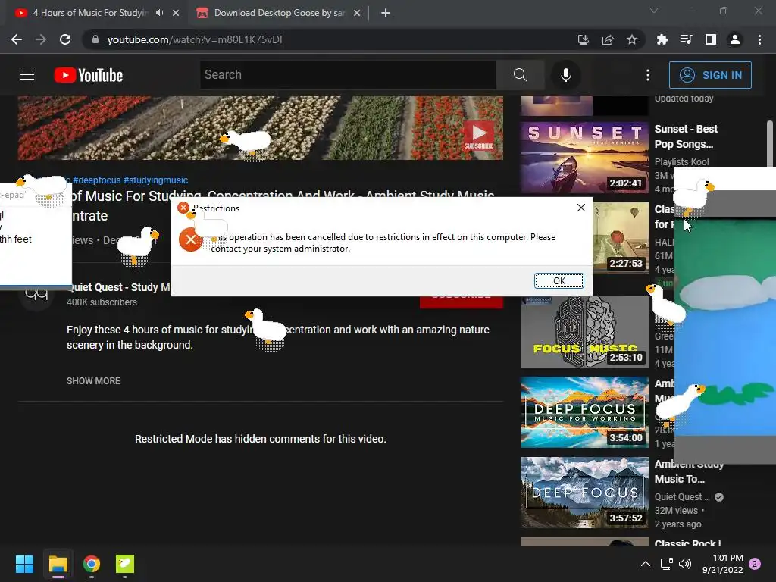Open the Chrome profile avatar
Viewport: 776px width, 582px height.
(x=735, y=39)
